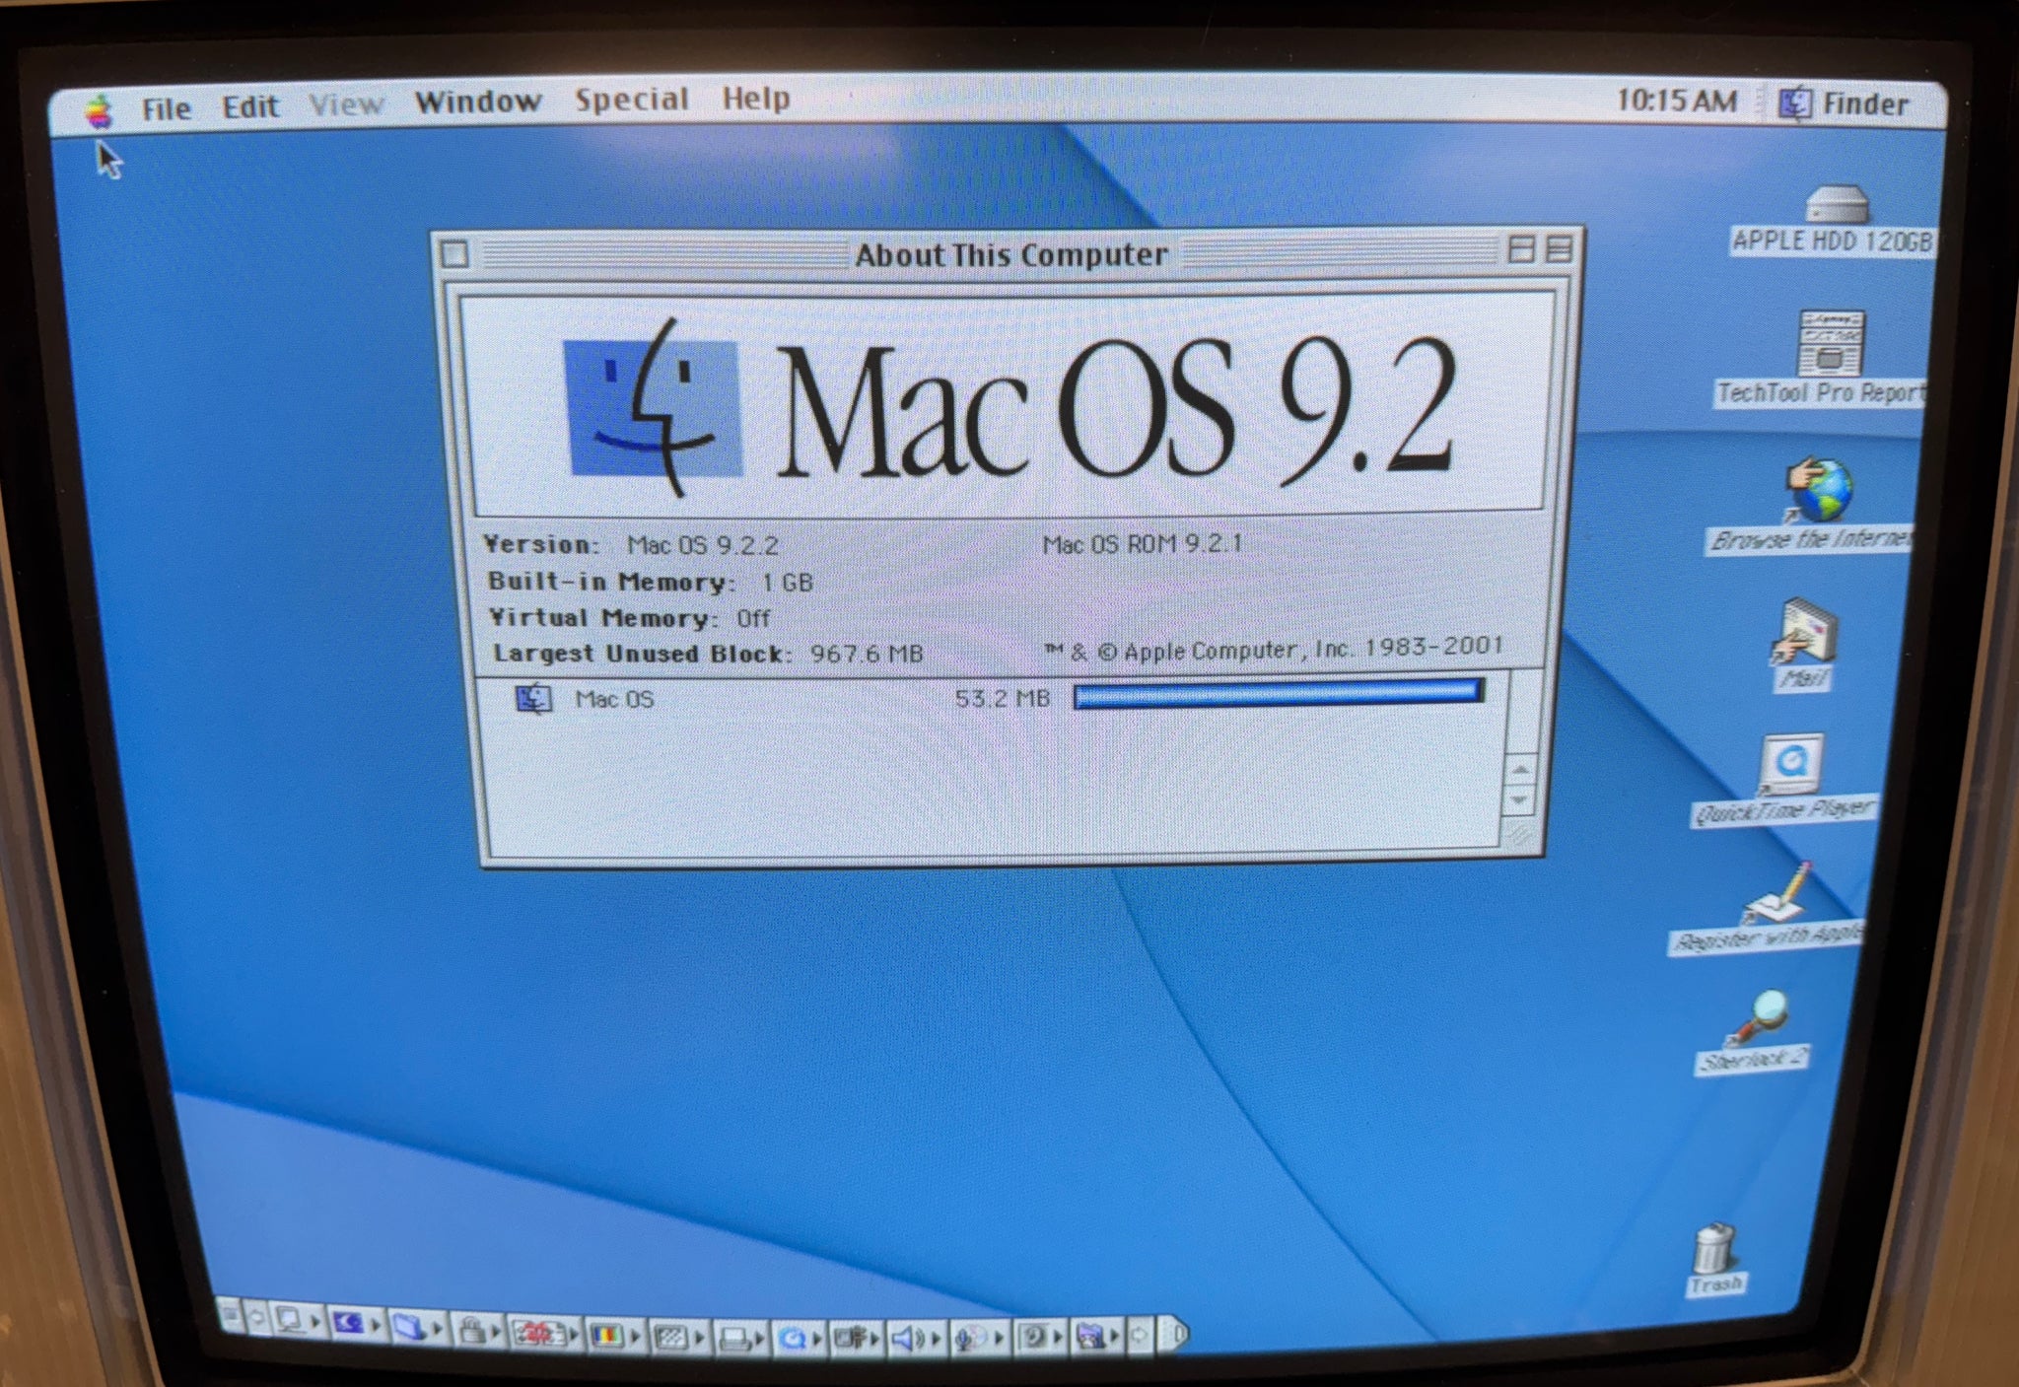
Task: Open the rainbow Apple menu
Action: click(x=99, y=111)
